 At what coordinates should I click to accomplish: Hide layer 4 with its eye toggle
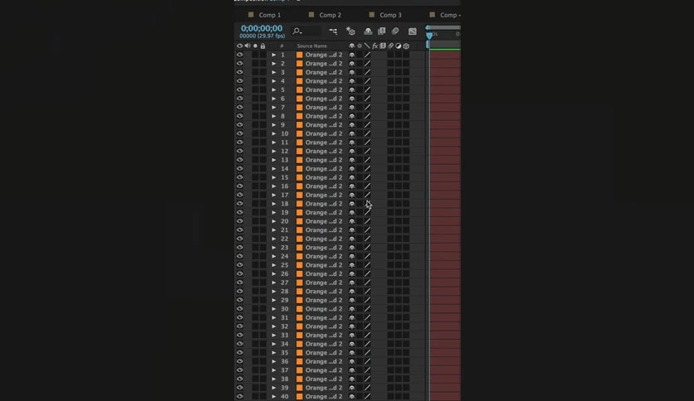coord(239,81)
